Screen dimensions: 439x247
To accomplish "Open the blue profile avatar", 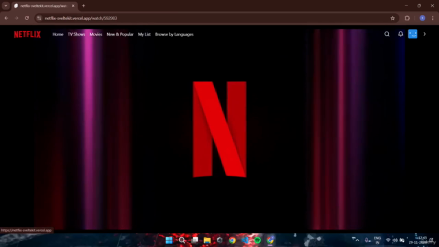I will (x=413, y=34).
